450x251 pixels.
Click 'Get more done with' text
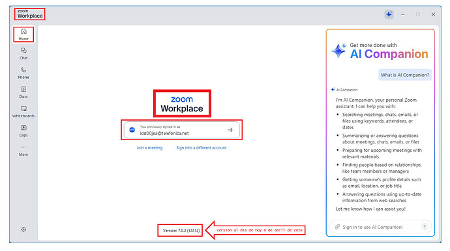pos(373,45)
